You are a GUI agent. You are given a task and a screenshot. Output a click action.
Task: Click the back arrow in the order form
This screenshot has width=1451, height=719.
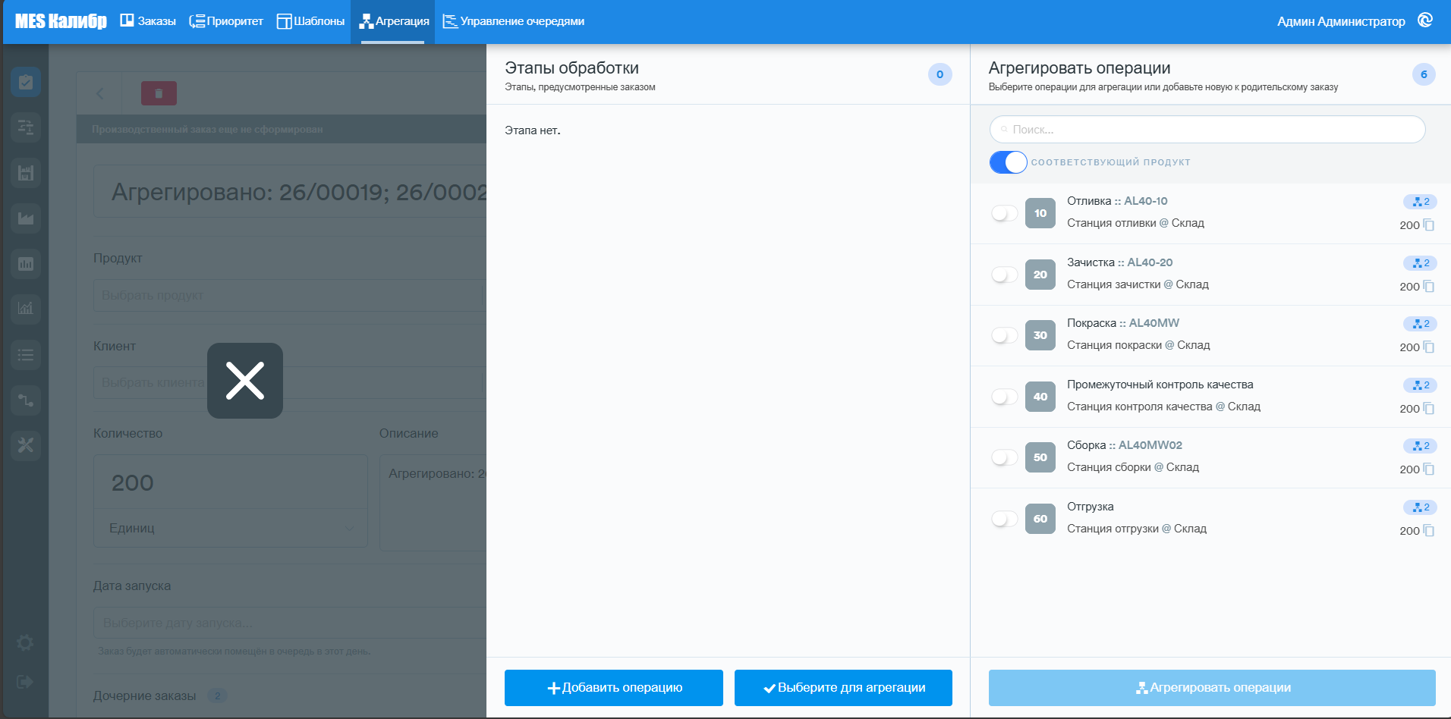(100, 93)
